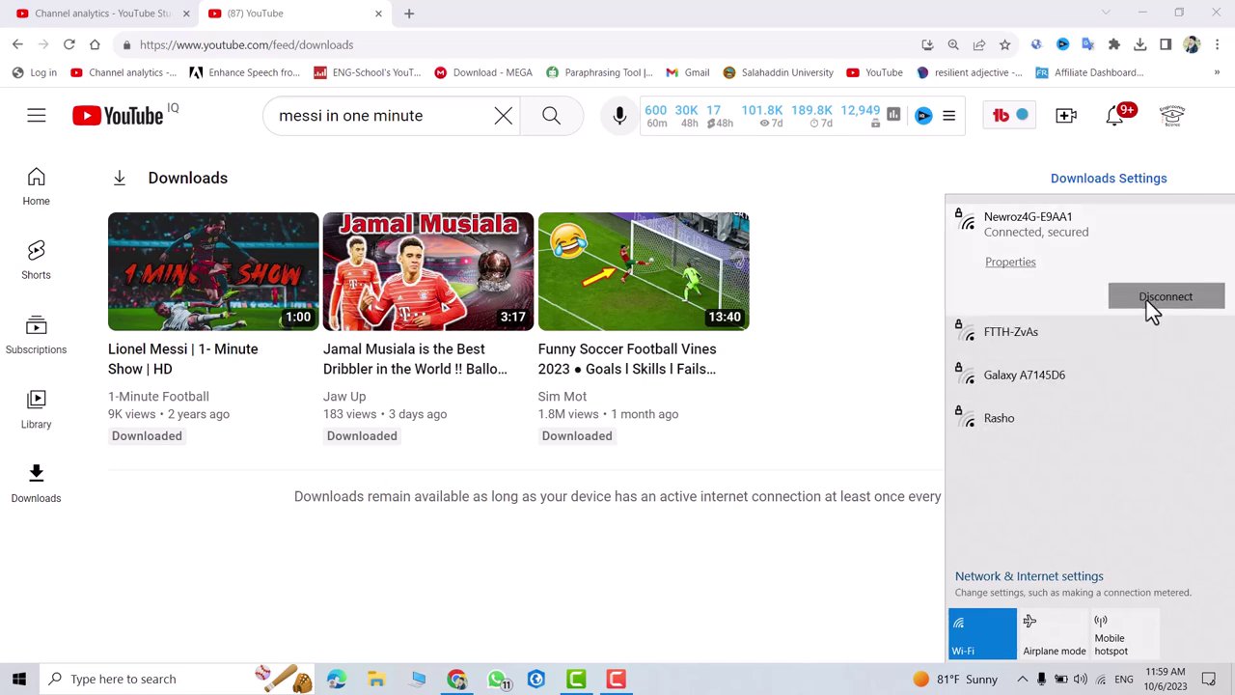Click Disconnect for Newroz4G-E9AA1
Viewport: 1235px width, 695px height.
pos(1166,296)
